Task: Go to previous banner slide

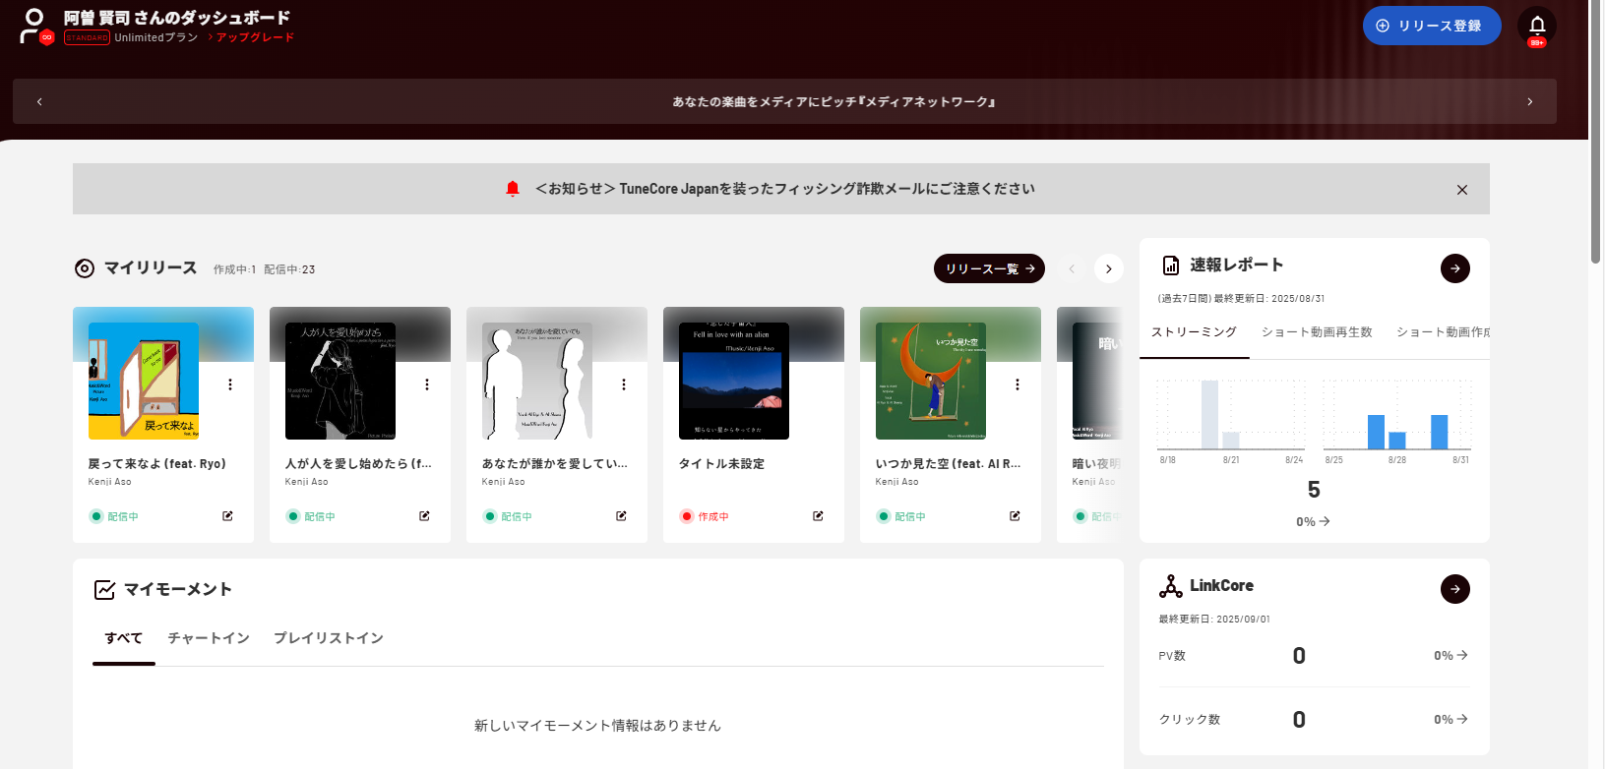Action: click(39, 102)
